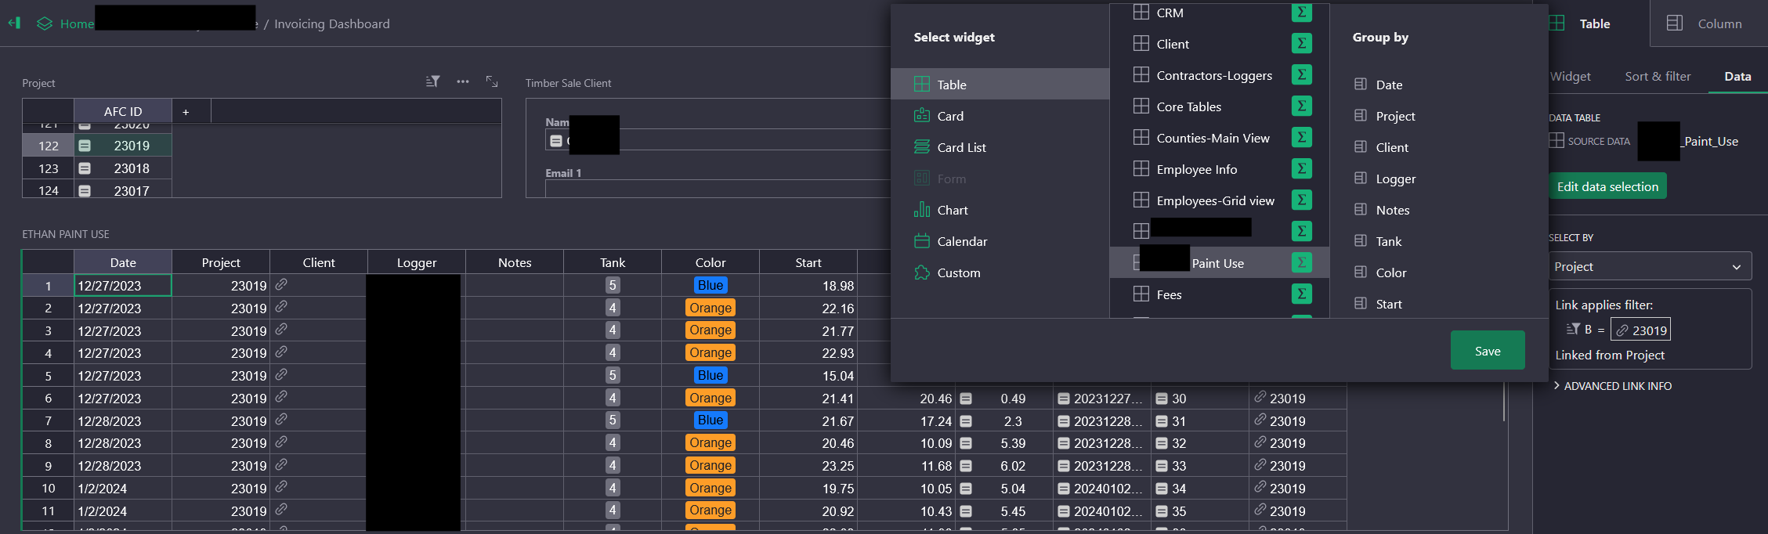Viewport: 1768px width, 534px height.
Task: Toggle the summary icon for Fees table
Action: (x=1301, y=294)
